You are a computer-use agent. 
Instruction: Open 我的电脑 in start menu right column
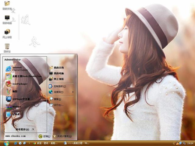pos(56,73)
